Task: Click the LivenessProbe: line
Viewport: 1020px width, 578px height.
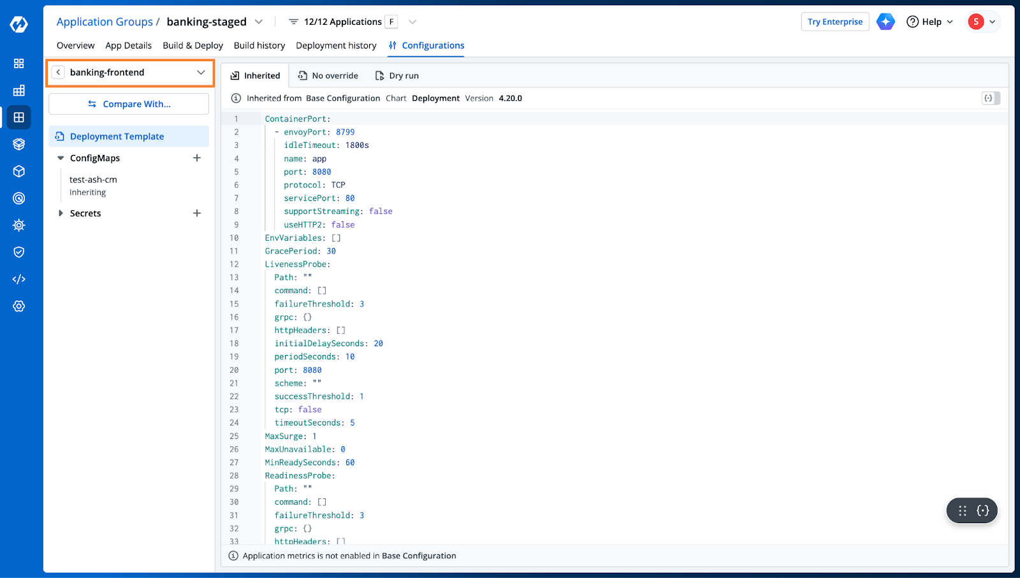Action: pyautogui.click(x=298, y=264)
